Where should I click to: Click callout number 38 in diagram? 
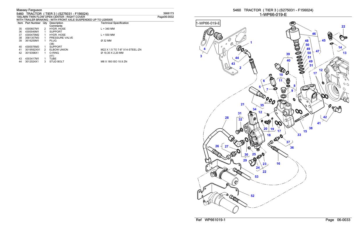(311, 128)
